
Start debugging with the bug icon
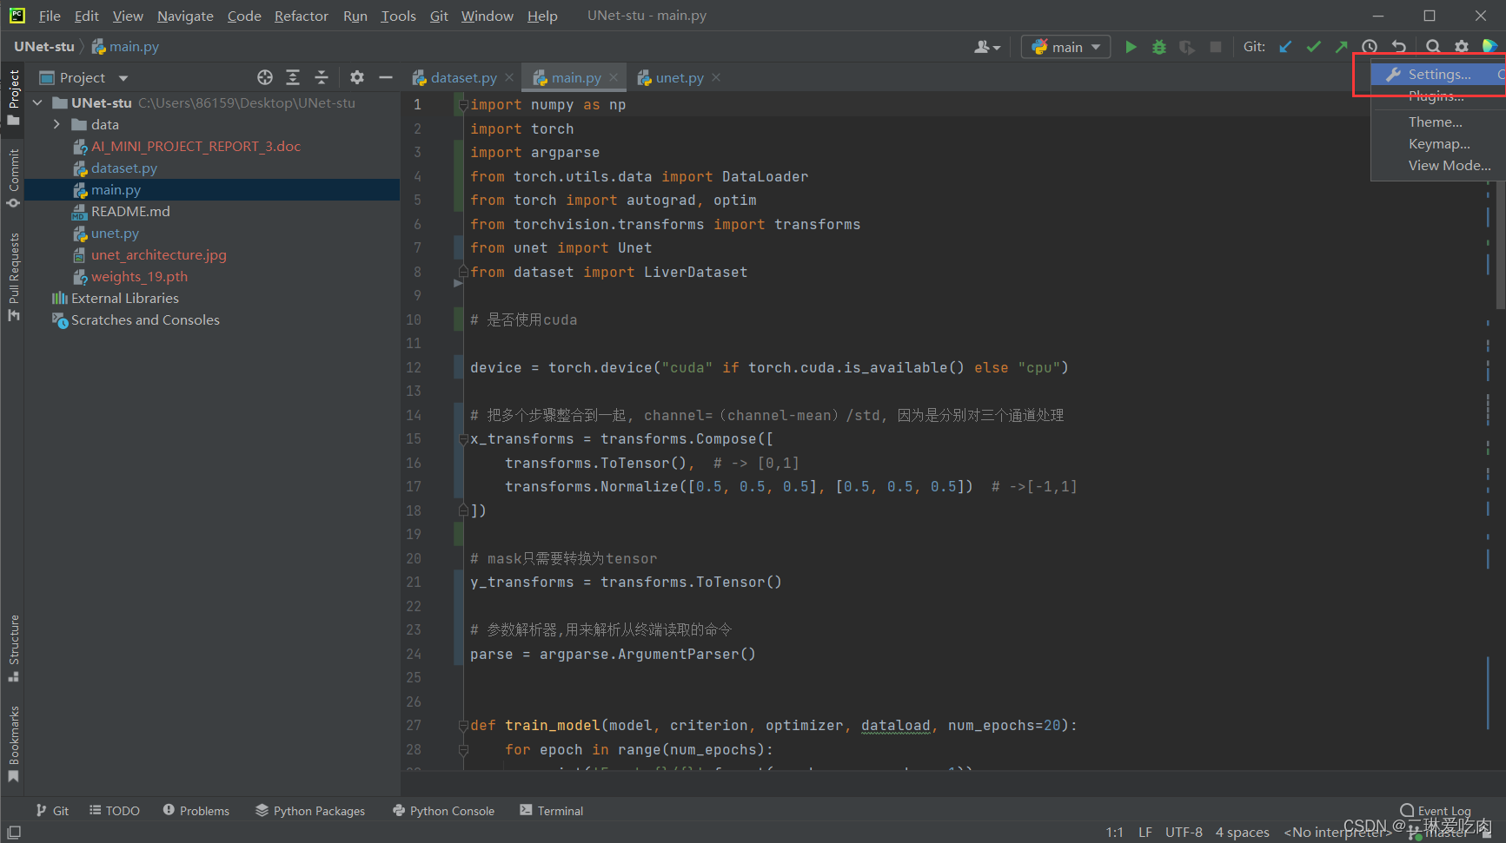(x=1158, y=47)
